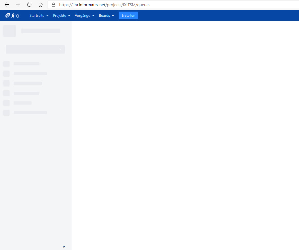Select the URL in address bar
The width and height of the screenshot is (299, 250).
(x=105, y=5)
